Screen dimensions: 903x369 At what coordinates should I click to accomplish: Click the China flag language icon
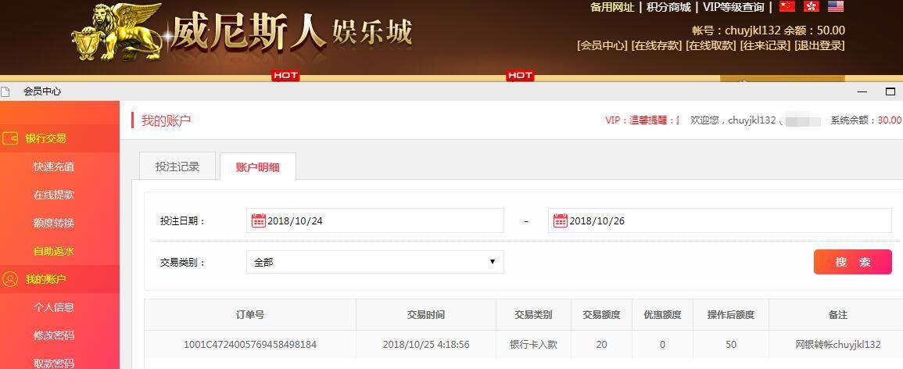pyautogui.click(x=787, y=7)
